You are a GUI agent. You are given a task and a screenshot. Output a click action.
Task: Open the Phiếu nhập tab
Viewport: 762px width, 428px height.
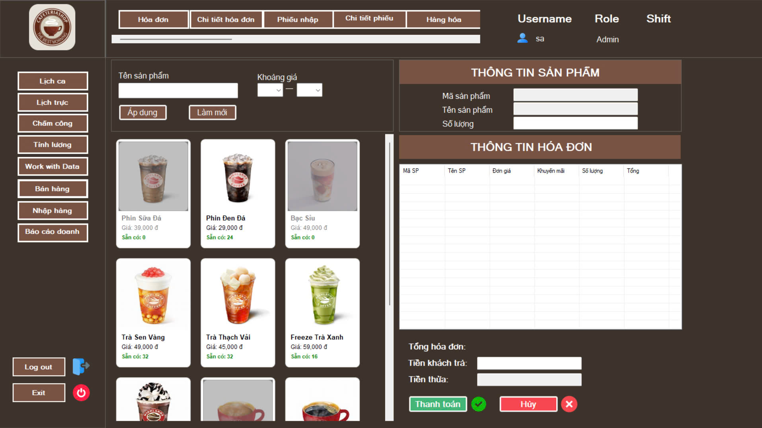pos(298,19)
